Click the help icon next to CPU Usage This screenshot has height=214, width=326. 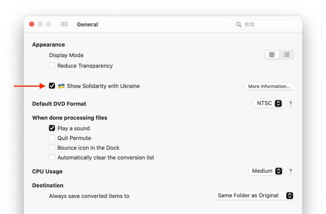pyautogui.click(x=290, y=171)
